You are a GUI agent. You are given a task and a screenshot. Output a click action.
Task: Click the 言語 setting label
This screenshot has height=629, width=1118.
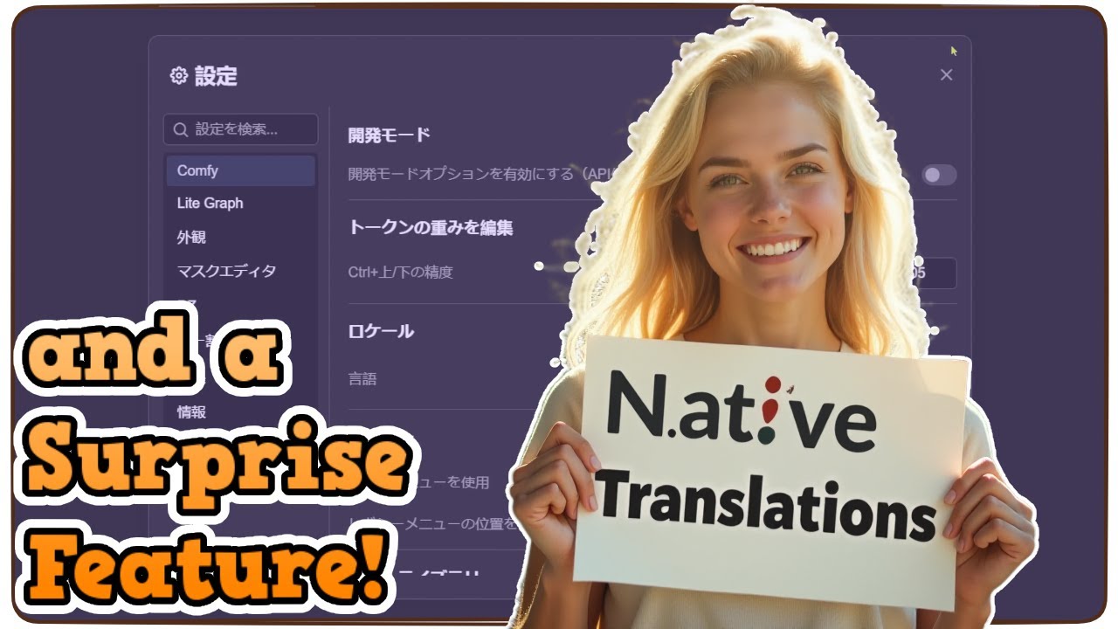tap(362, 379)
